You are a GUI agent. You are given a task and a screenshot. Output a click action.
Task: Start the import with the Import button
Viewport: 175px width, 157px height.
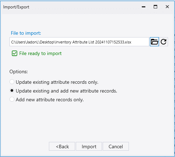(89, 146)
